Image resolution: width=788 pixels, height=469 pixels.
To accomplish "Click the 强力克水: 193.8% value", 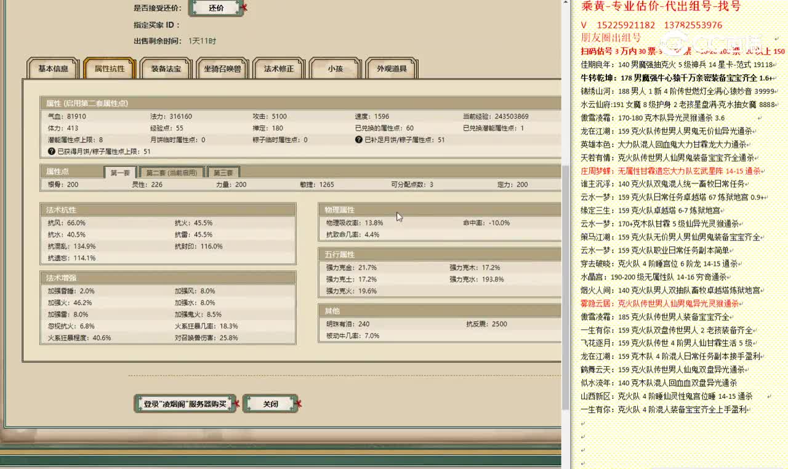I will click(476, 279).
